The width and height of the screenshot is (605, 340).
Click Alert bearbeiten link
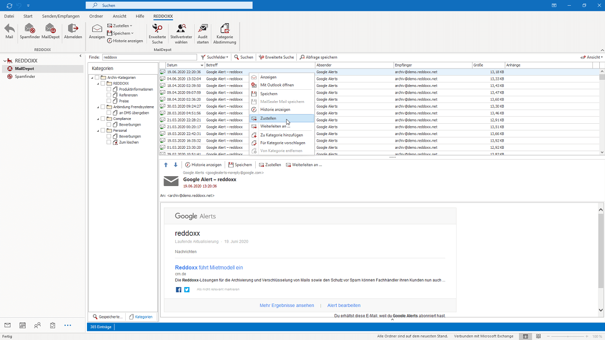(x=344, y=306)
